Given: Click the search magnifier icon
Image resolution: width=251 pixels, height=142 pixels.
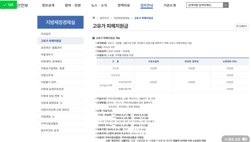Looking at the screenshot, I should point(226,5).
